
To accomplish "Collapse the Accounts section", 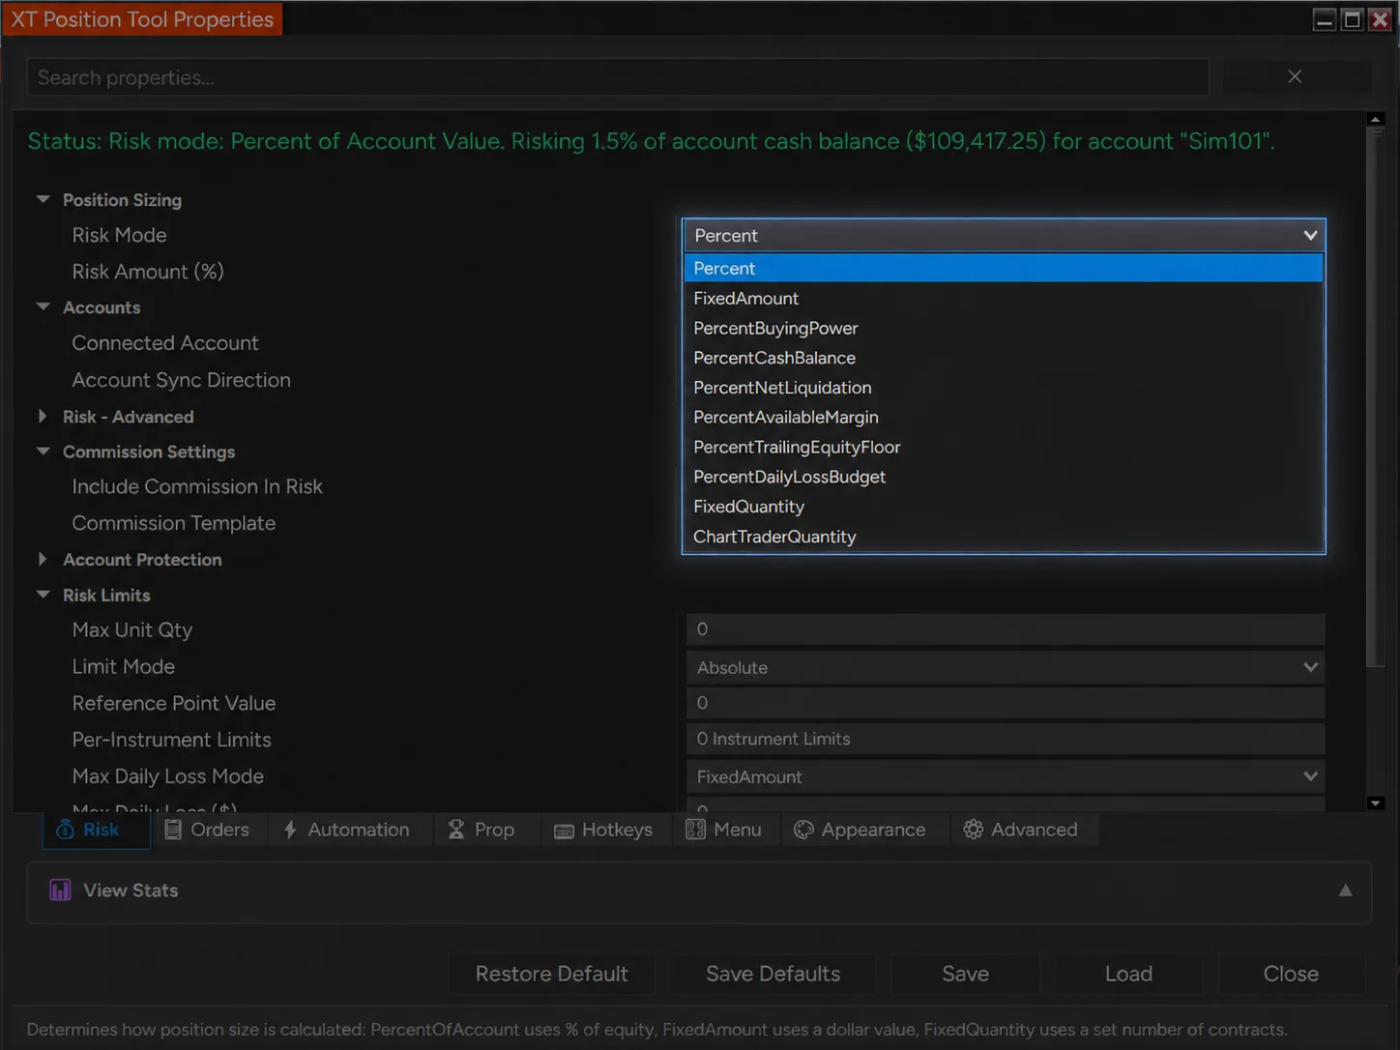I will 43,306.
